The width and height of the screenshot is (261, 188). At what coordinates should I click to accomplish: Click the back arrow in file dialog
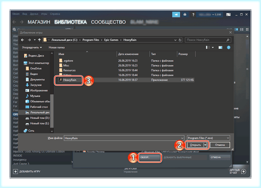point(23,40)
